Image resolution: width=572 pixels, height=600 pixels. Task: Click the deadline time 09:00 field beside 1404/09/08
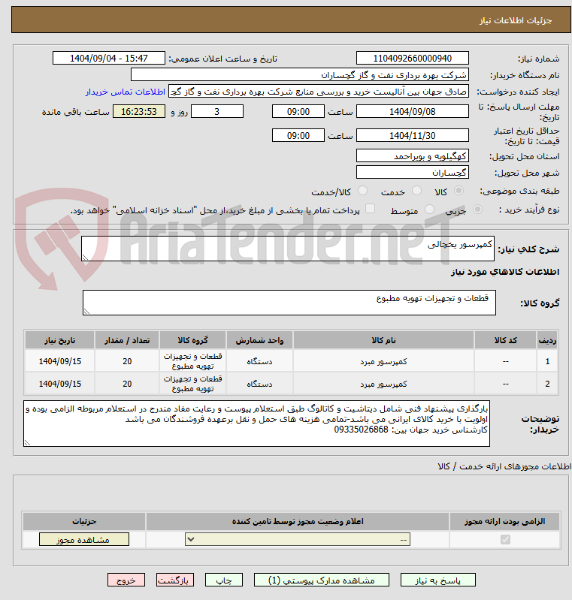298,111
